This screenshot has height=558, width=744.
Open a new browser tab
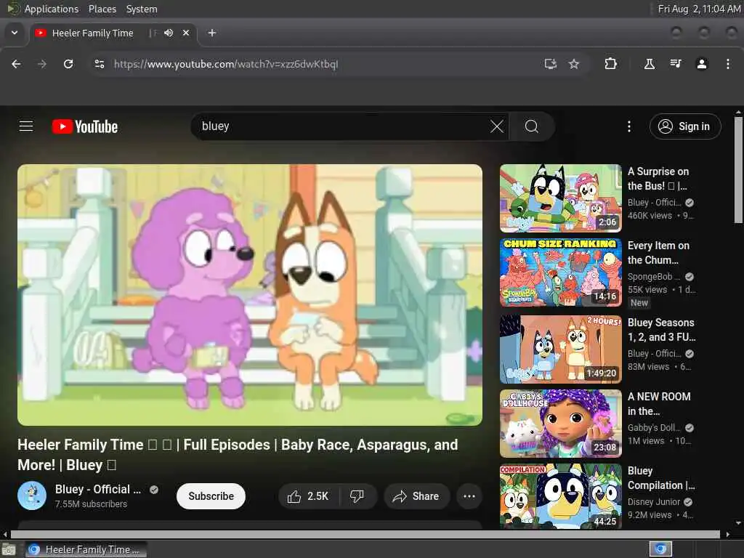pyautogui.click(x=212, y=33)
